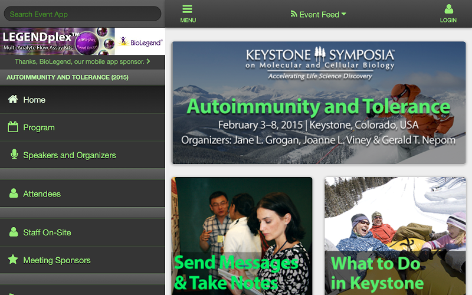The width and height of the screenshot is (472, 295).
Task: Open the Staff On-Site menu label
Action: (x=47, y=232)
